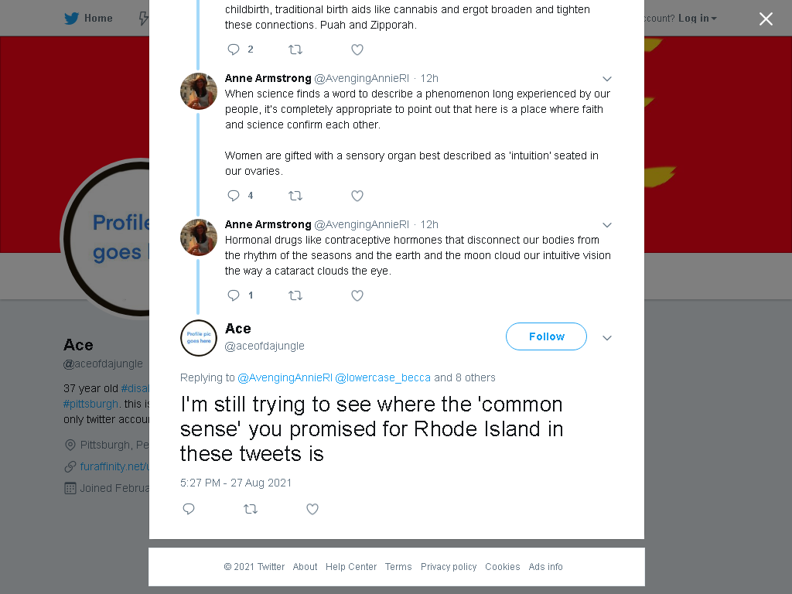Image resolution: width=792 pixels, height=594 pixels.
Task: Open Ace's profile picture thumbnail in the tweet
Action: [199, 338]
